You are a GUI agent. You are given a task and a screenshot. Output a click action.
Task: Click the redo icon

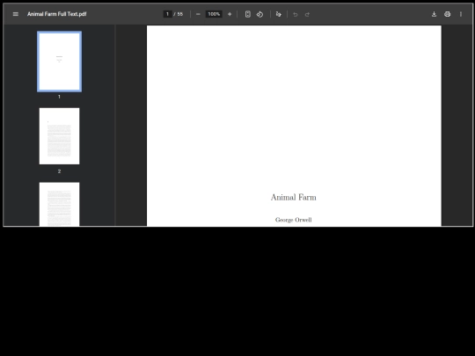click(x=307, y=14)
